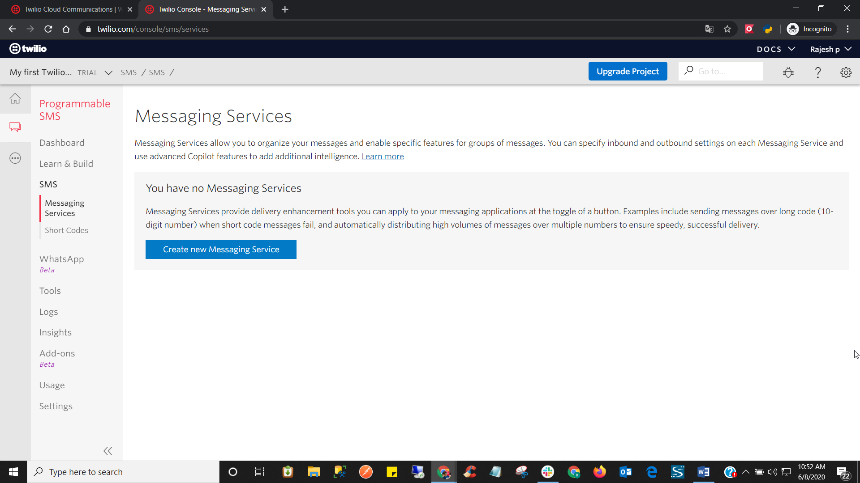Follow the Learn more link

(383, 157)
